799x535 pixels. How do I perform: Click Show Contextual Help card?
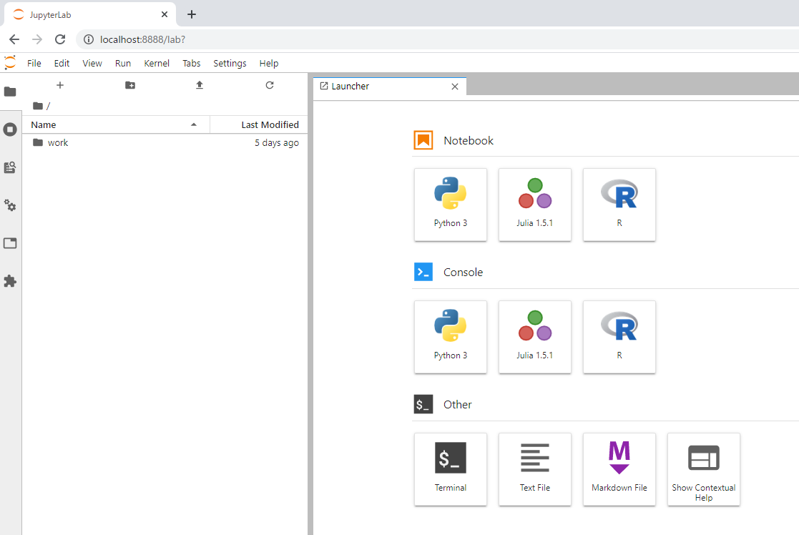704,469
